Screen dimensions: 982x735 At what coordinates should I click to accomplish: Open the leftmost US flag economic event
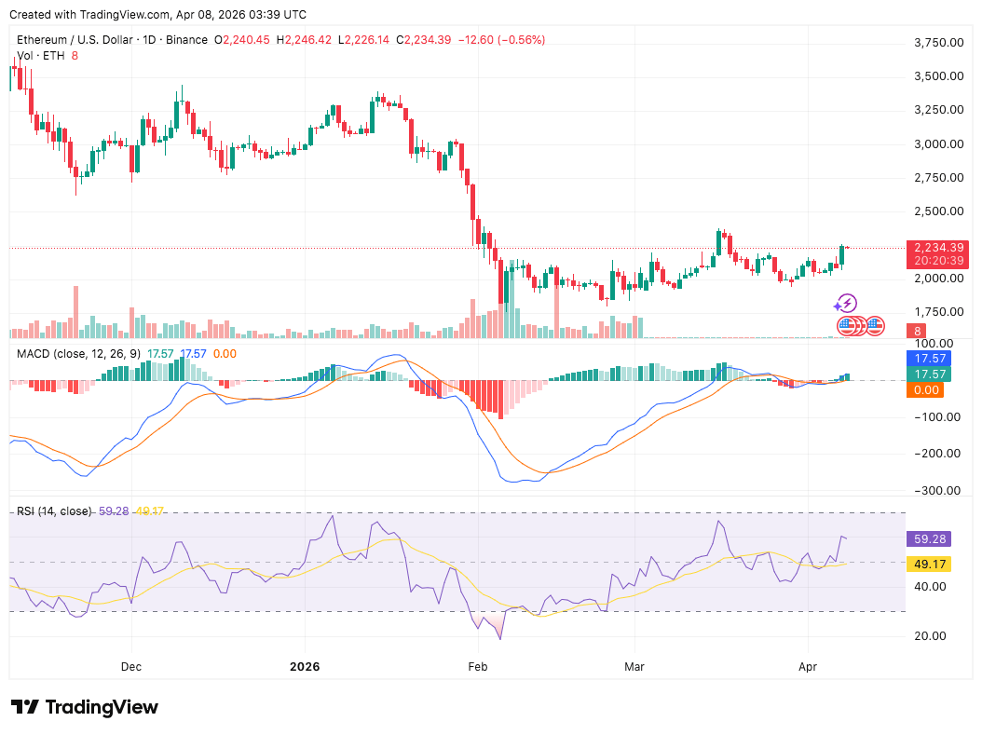point(846,326)
